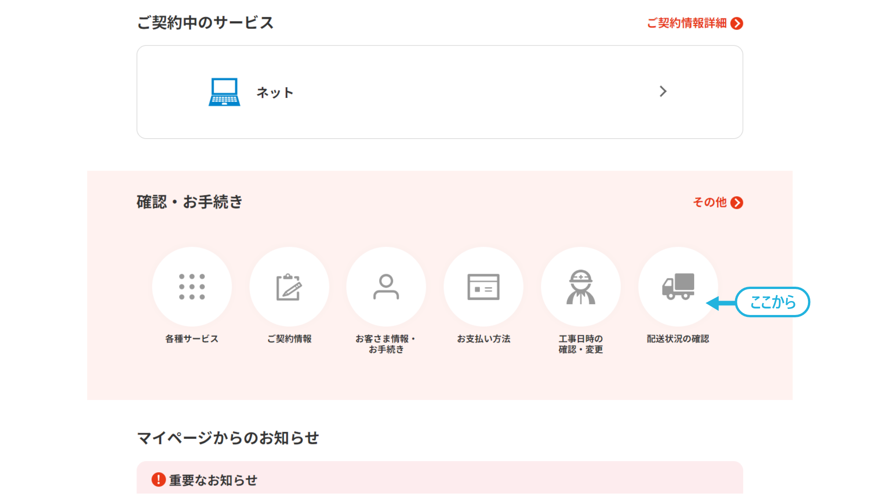
Task: Select the お支払い方法 card icon
Action: (484, 287)
